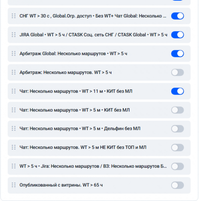Enable Опубликованный с витрины. WT > 65 ч toggle
This screenshot has height=201, width=199.
tap(177, 185)
